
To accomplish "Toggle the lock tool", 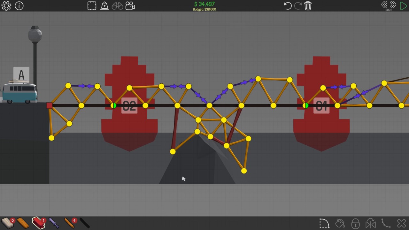I will (x=355, y=223).
